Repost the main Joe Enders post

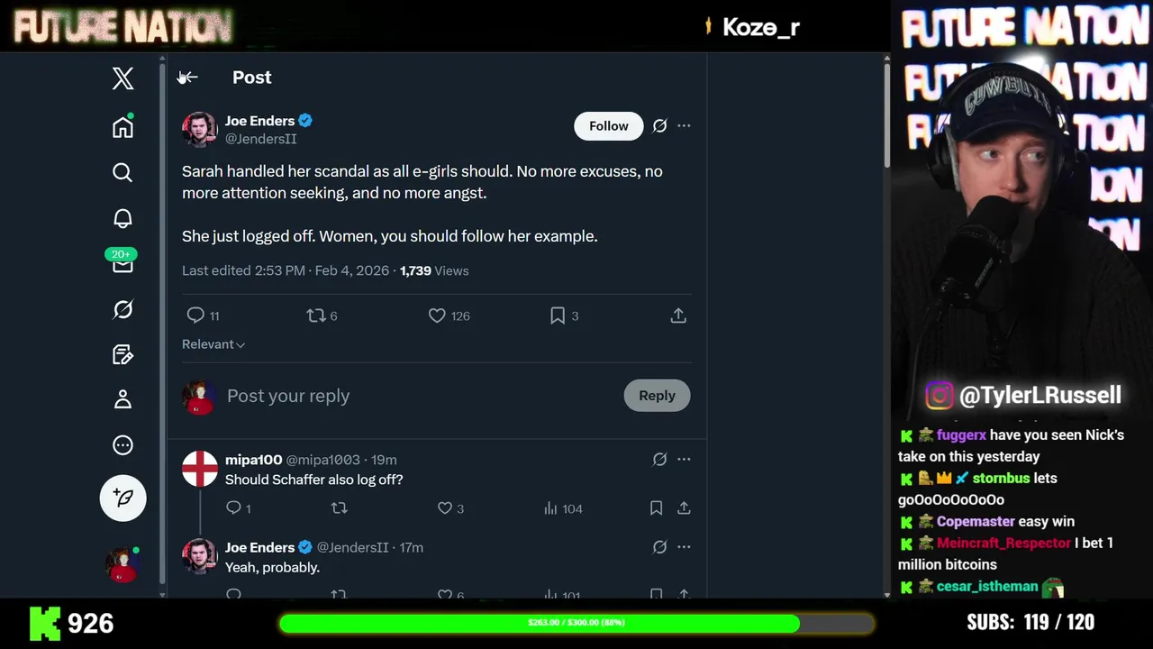(315, 315)
